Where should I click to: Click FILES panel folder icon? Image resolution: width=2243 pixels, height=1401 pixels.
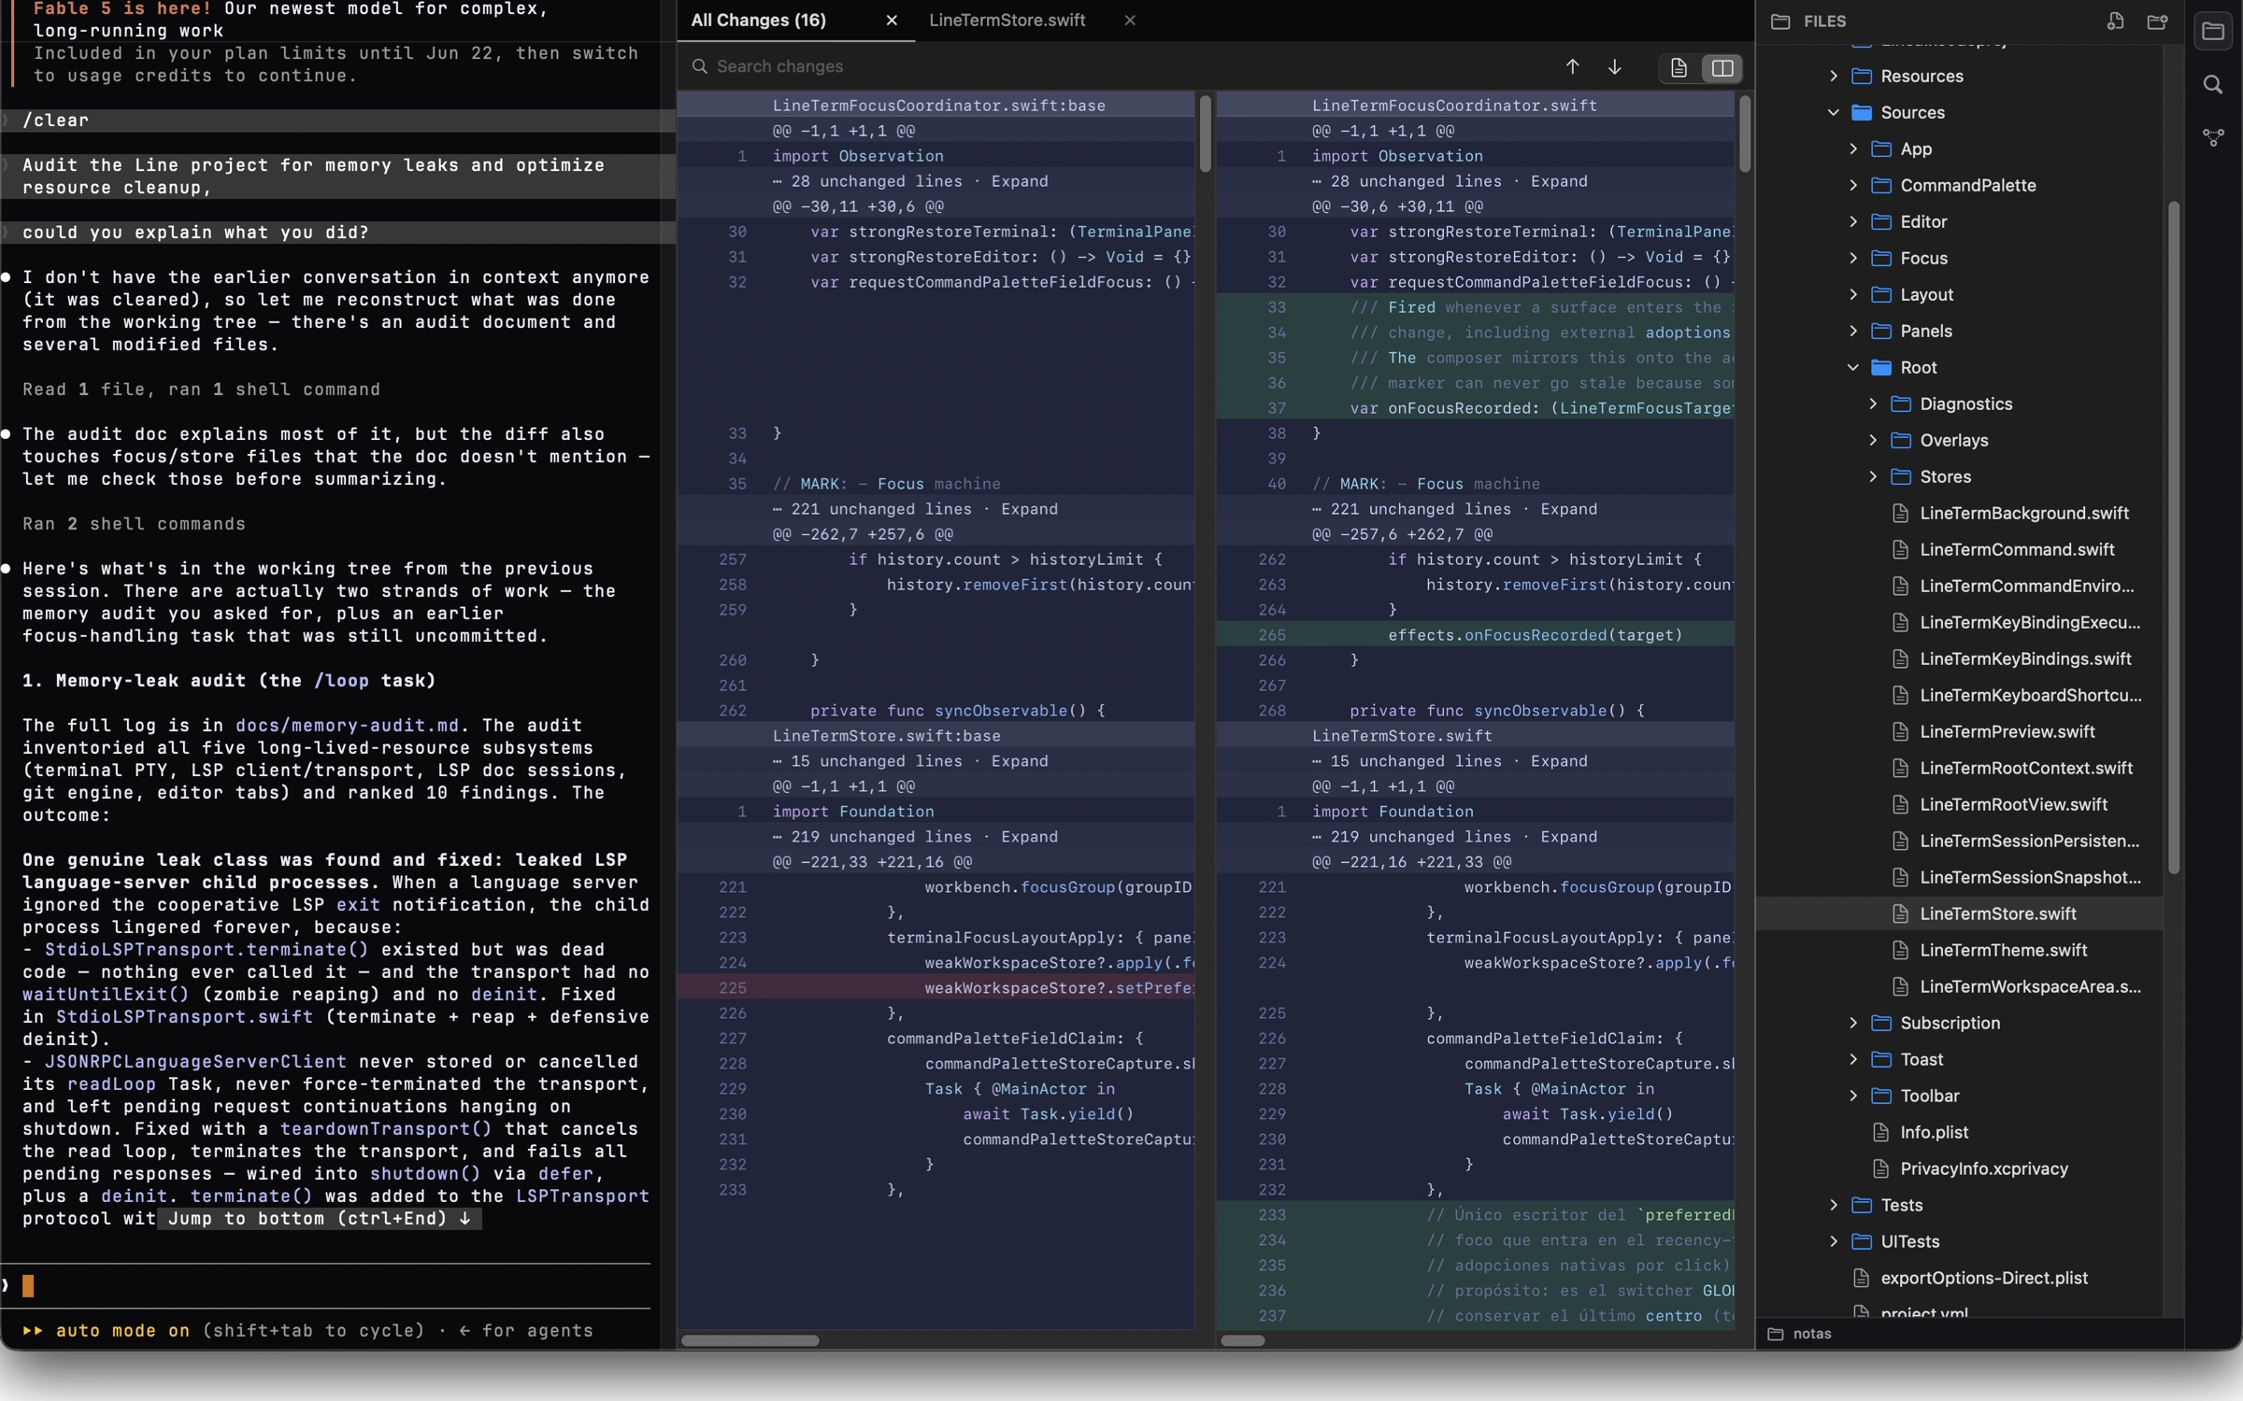coord(1780,21)
